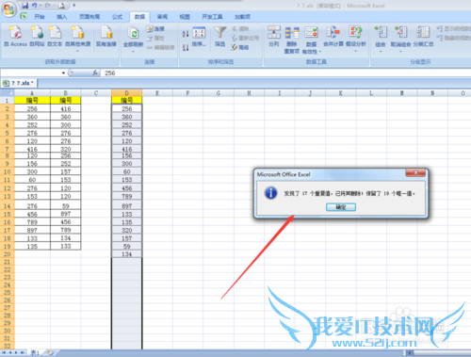Close the Microsoft Office Excel dialog
Viewport: 471px width, 357px height.
point(415,172)
